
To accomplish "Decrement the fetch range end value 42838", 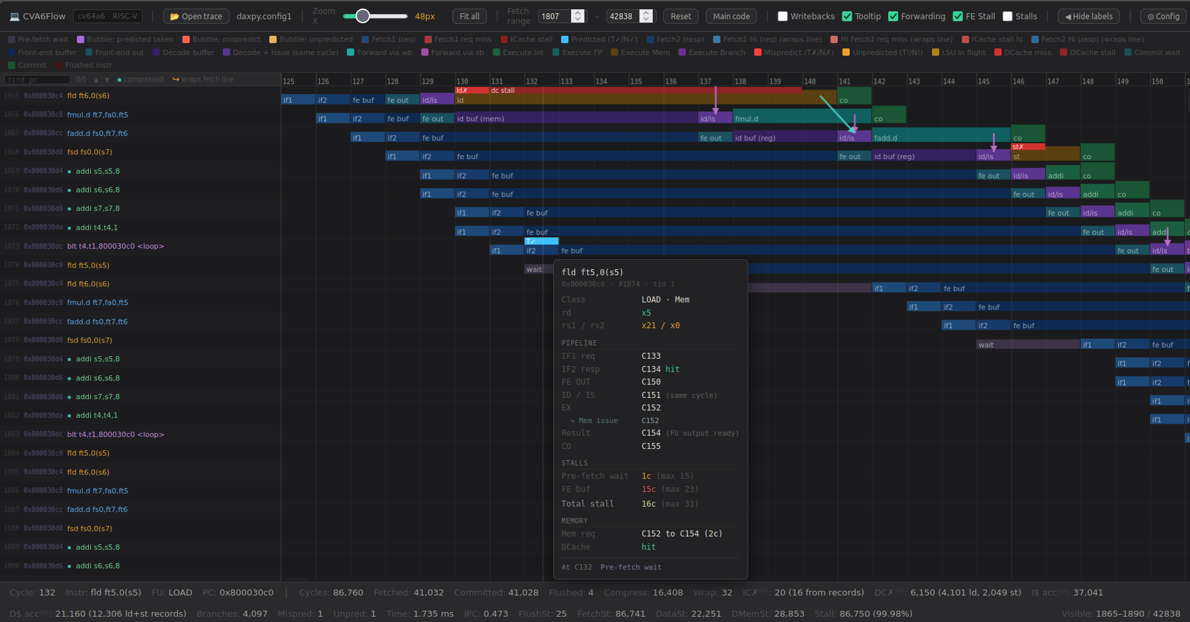I will [x=647, y=20].
